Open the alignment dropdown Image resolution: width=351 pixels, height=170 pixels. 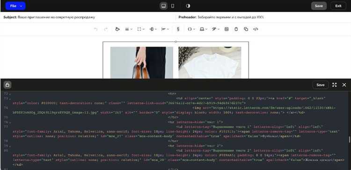(x=165, y=29)
